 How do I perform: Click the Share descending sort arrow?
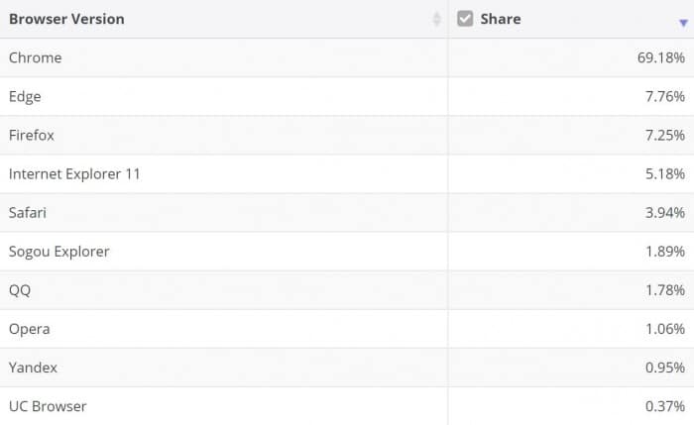point(683,22)
